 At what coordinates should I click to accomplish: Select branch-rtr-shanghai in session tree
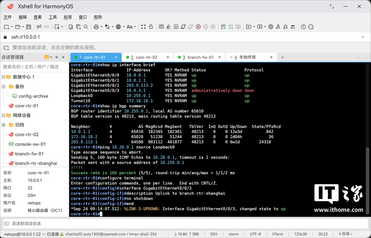(x=36, y=163)
